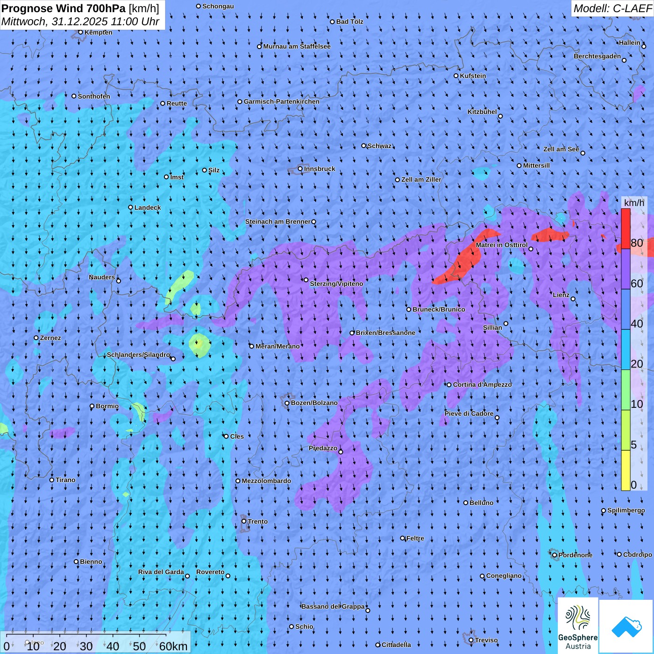Image resolution: width=654 pixels, height=654 pixels.
Task: Click the 'Bruneck/Brunico' map label
Action: point(439,309)
